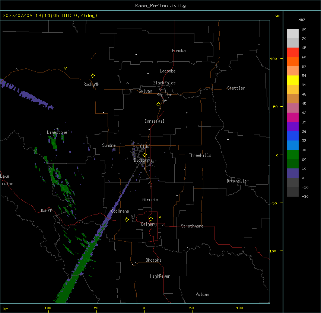Click the Cochrane town label
This screenshot has width=321, height=313.
(120, 211)
